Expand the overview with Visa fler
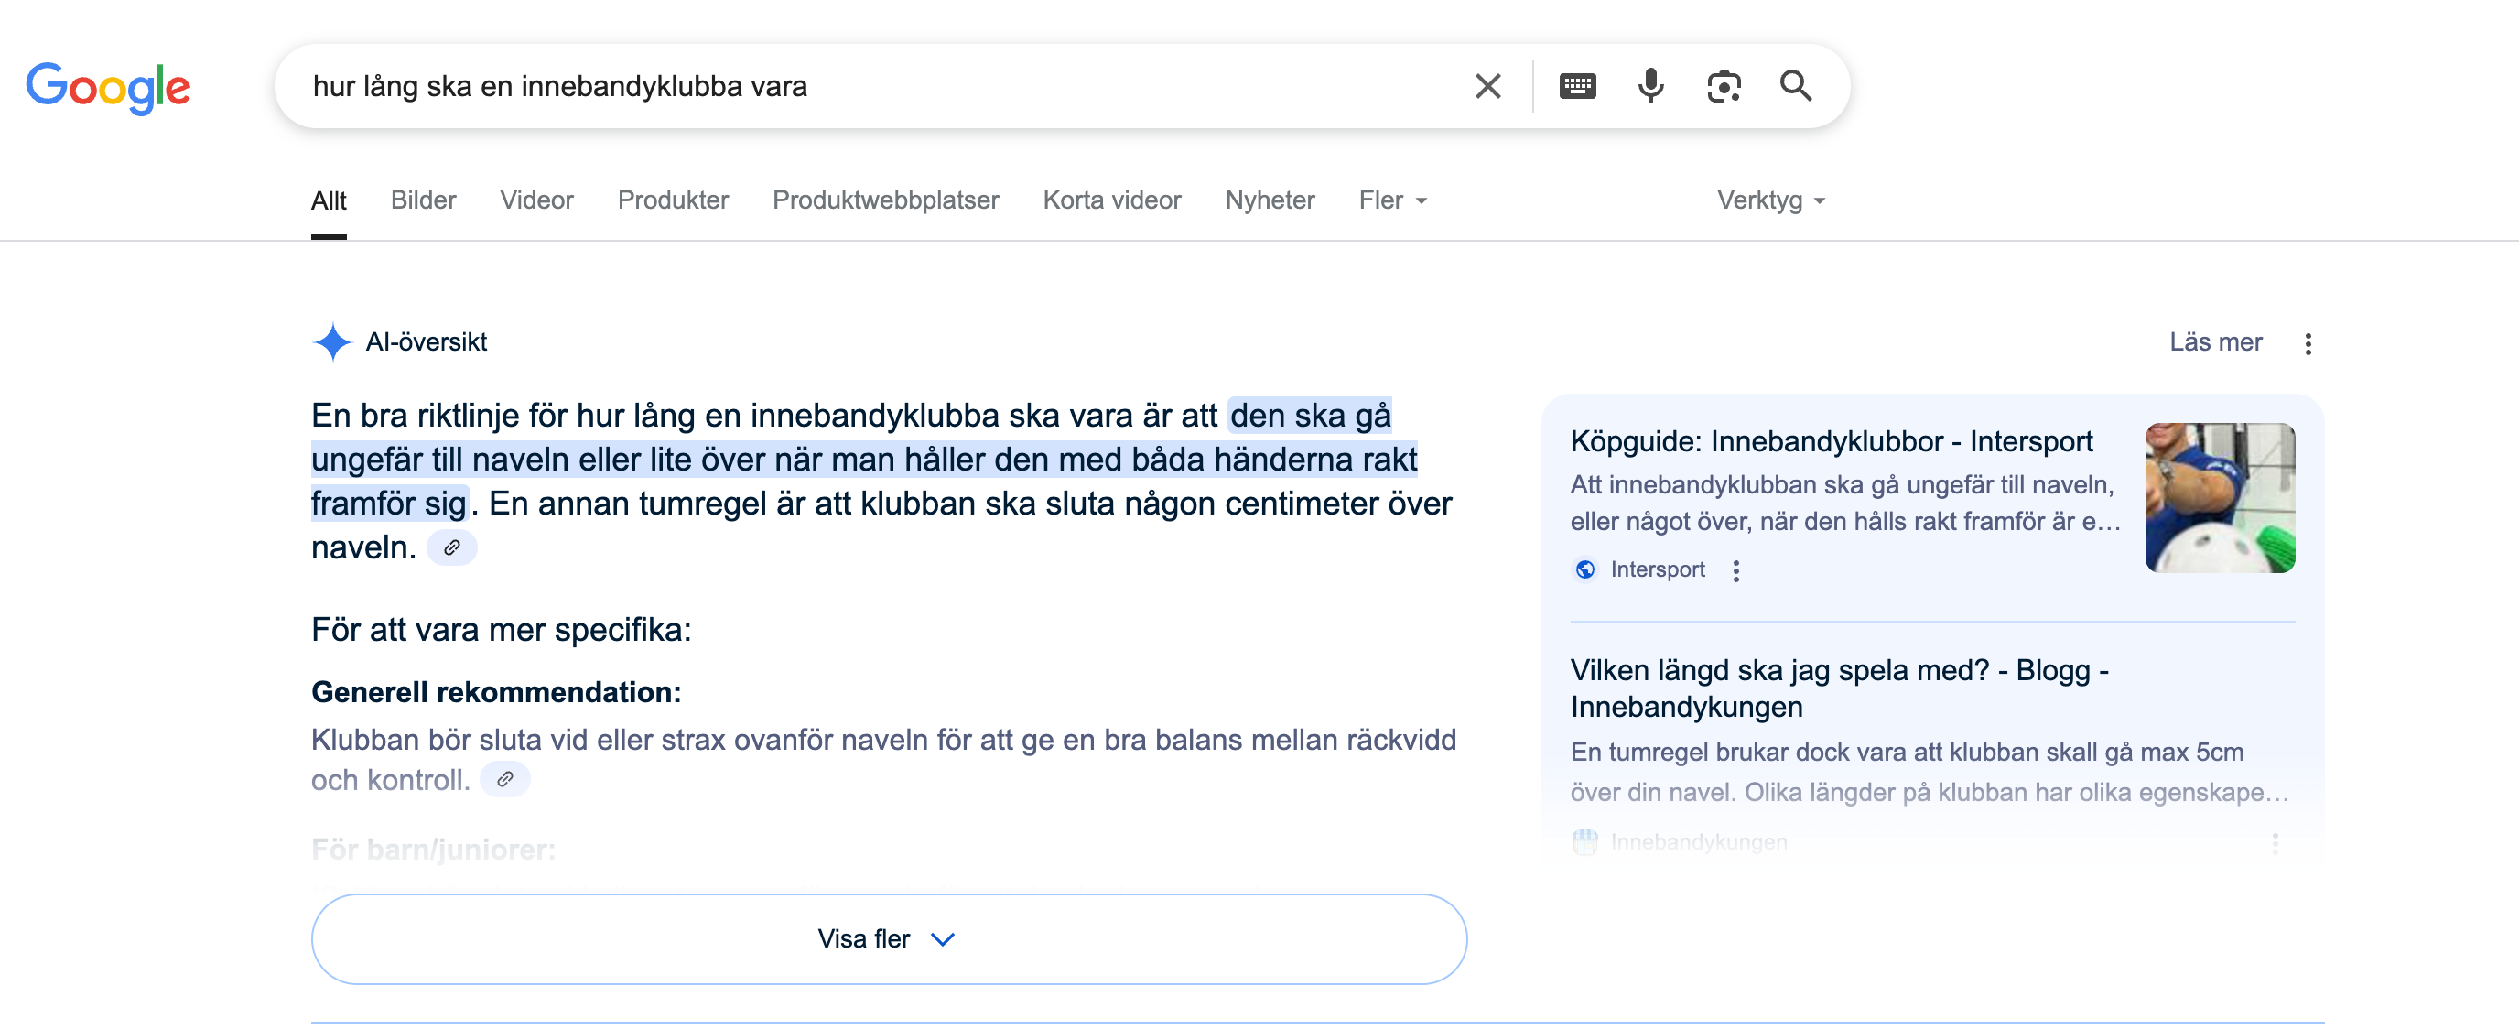Viewport: 2519px width, 1029px height. [888, 938]
